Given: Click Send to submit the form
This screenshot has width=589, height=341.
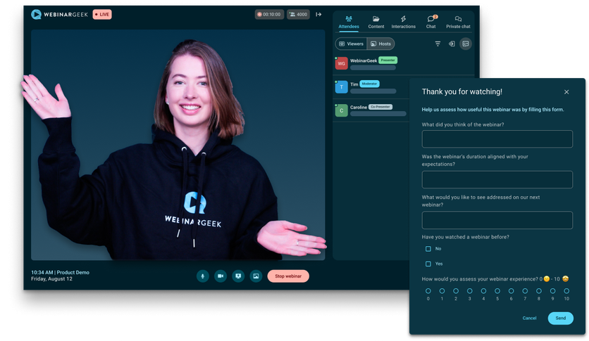Looking at the screenshot, I should [560, 318].
